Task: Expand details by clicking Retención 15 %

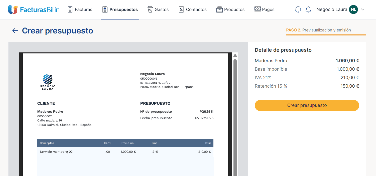Action: [271, 86]
